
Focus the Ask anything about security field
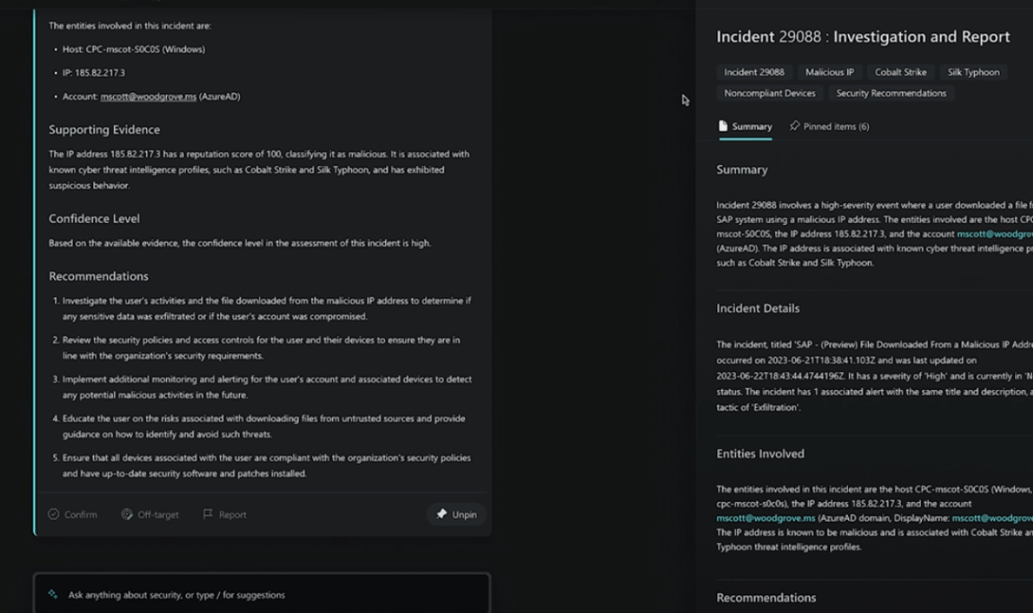(262, 595)
